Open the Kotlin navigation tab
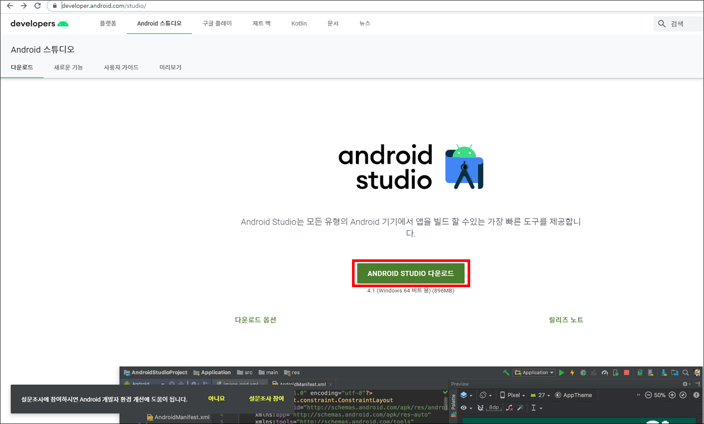 tap(299, 23)
